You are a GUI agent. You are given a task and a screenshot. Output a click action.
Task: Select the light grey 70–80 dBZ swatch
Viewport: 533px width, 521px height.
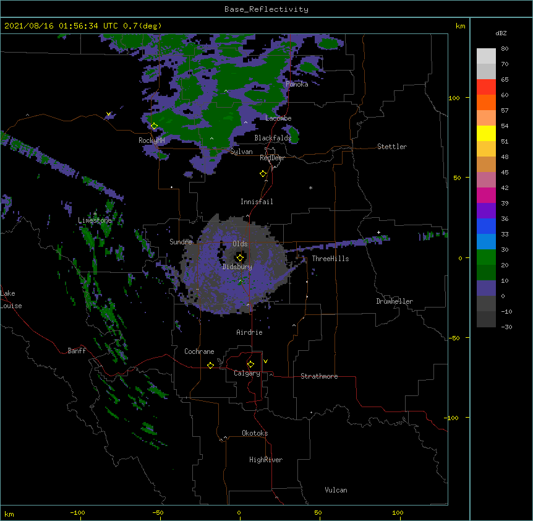pyautogui.click(x=486, y=56)
